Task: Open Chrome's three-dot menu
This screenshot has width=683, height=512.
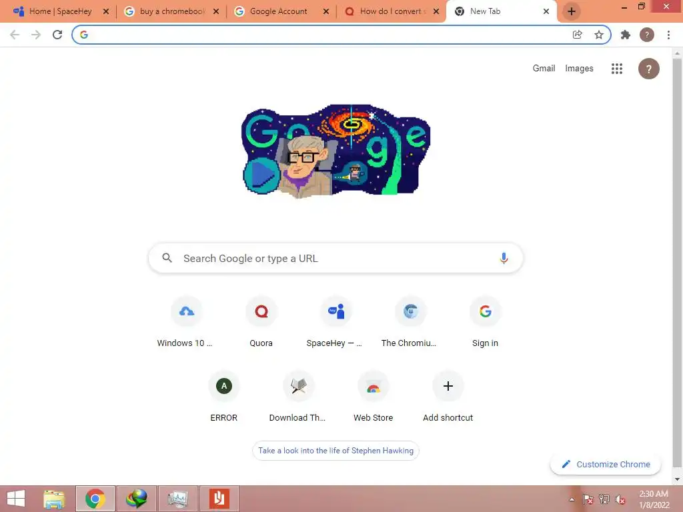Action: coord(668,35)
